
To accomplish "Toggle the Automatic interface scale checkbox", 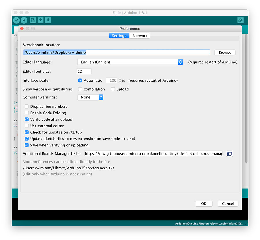I will (80, 81).
